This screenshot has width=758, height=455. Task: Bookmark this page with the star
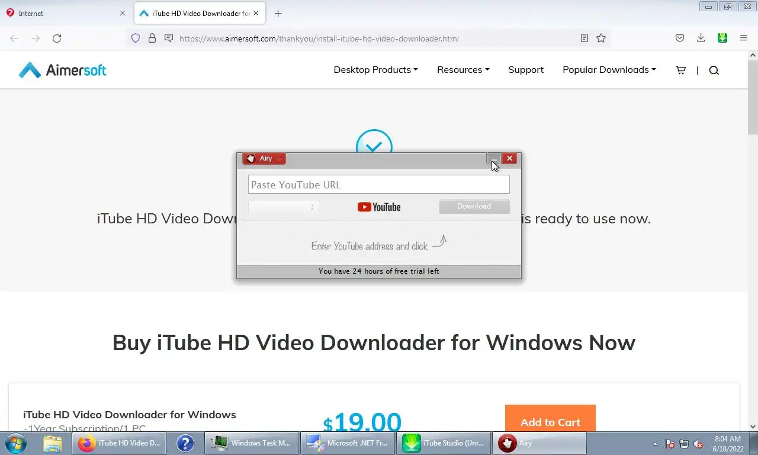601,39
